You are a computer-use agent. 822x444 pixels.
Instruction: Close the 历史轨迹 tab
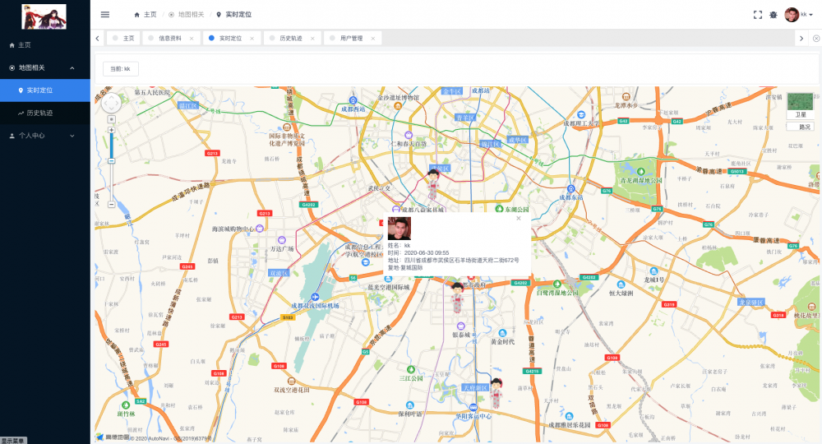(x=312, y=39)
